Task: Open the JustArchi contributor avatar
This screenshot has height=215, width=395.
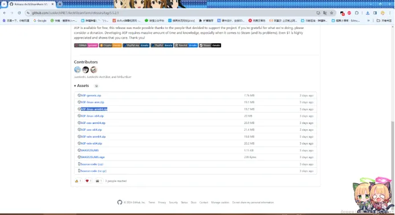Action: tap(78, 69)
